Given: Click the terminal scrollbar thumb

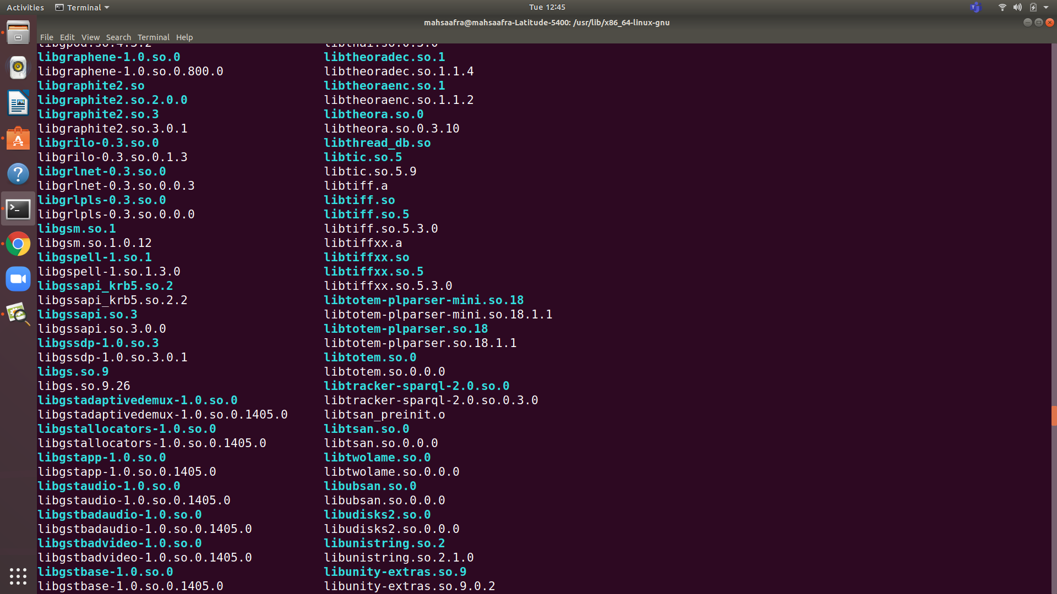Looking at the screenshot, I should 1054,415.
